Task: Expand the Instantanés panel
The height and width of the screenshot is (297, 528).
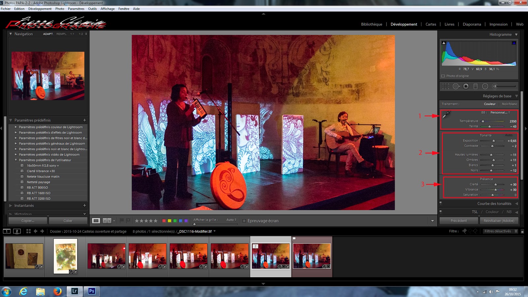Action: (x=11, y=205)
